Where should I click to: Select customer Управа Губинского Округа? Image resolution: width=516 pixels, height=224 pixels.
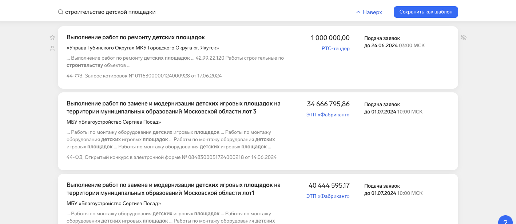[143, 48]
